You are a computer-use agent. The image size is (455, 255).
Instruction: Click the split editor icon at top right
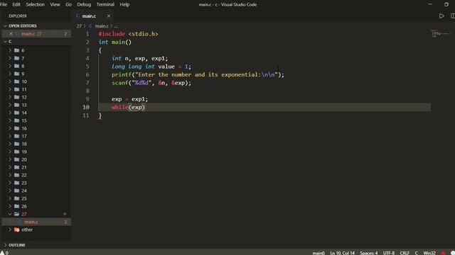(x=452, y=16)
